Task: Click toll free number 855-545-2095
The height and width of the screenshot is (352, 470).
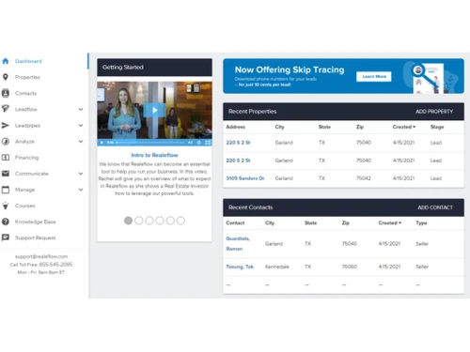Action: (x=55, y=265)
